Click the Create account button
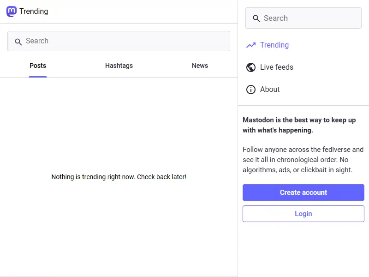 303,193
